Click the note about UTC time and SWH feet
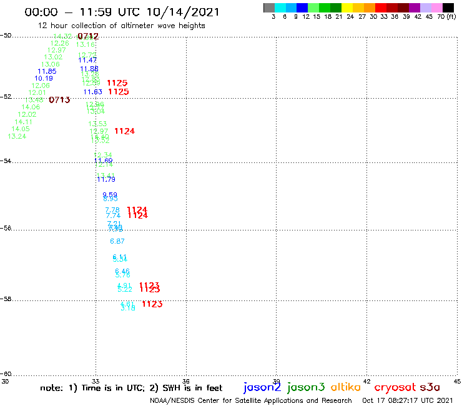This screenshot has height=406, width=462. (131, 388)
